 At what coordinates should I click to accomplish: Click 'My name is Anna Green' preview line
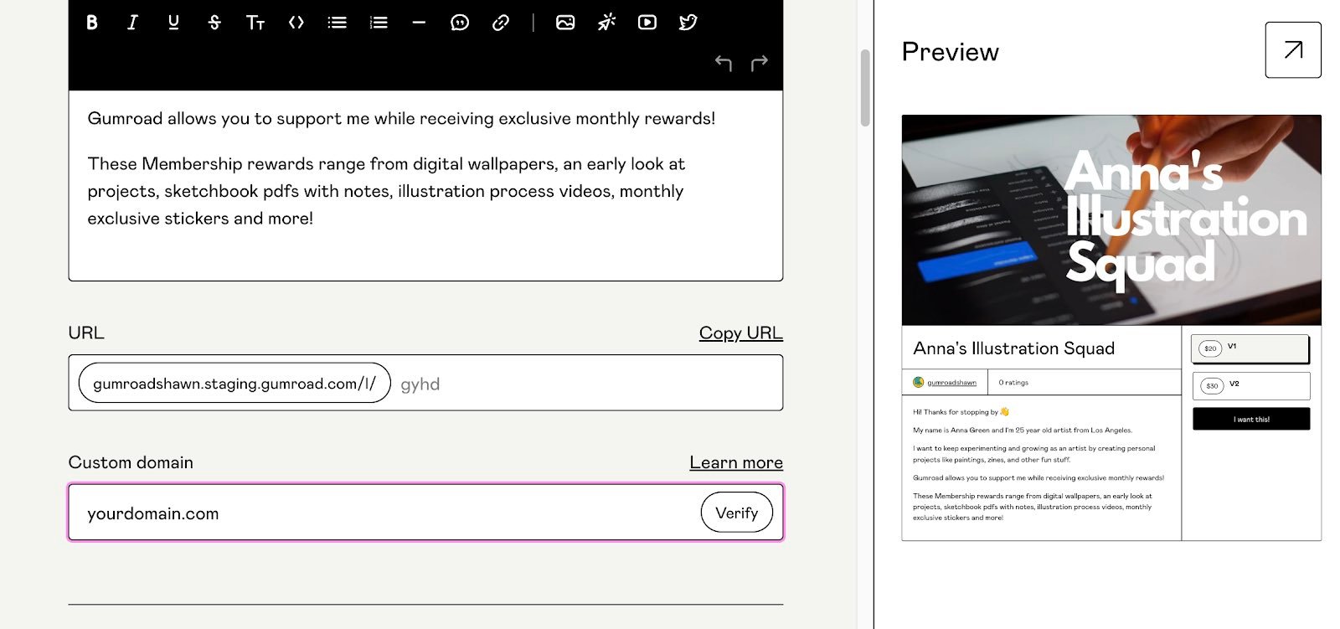tap(1023, 431)
